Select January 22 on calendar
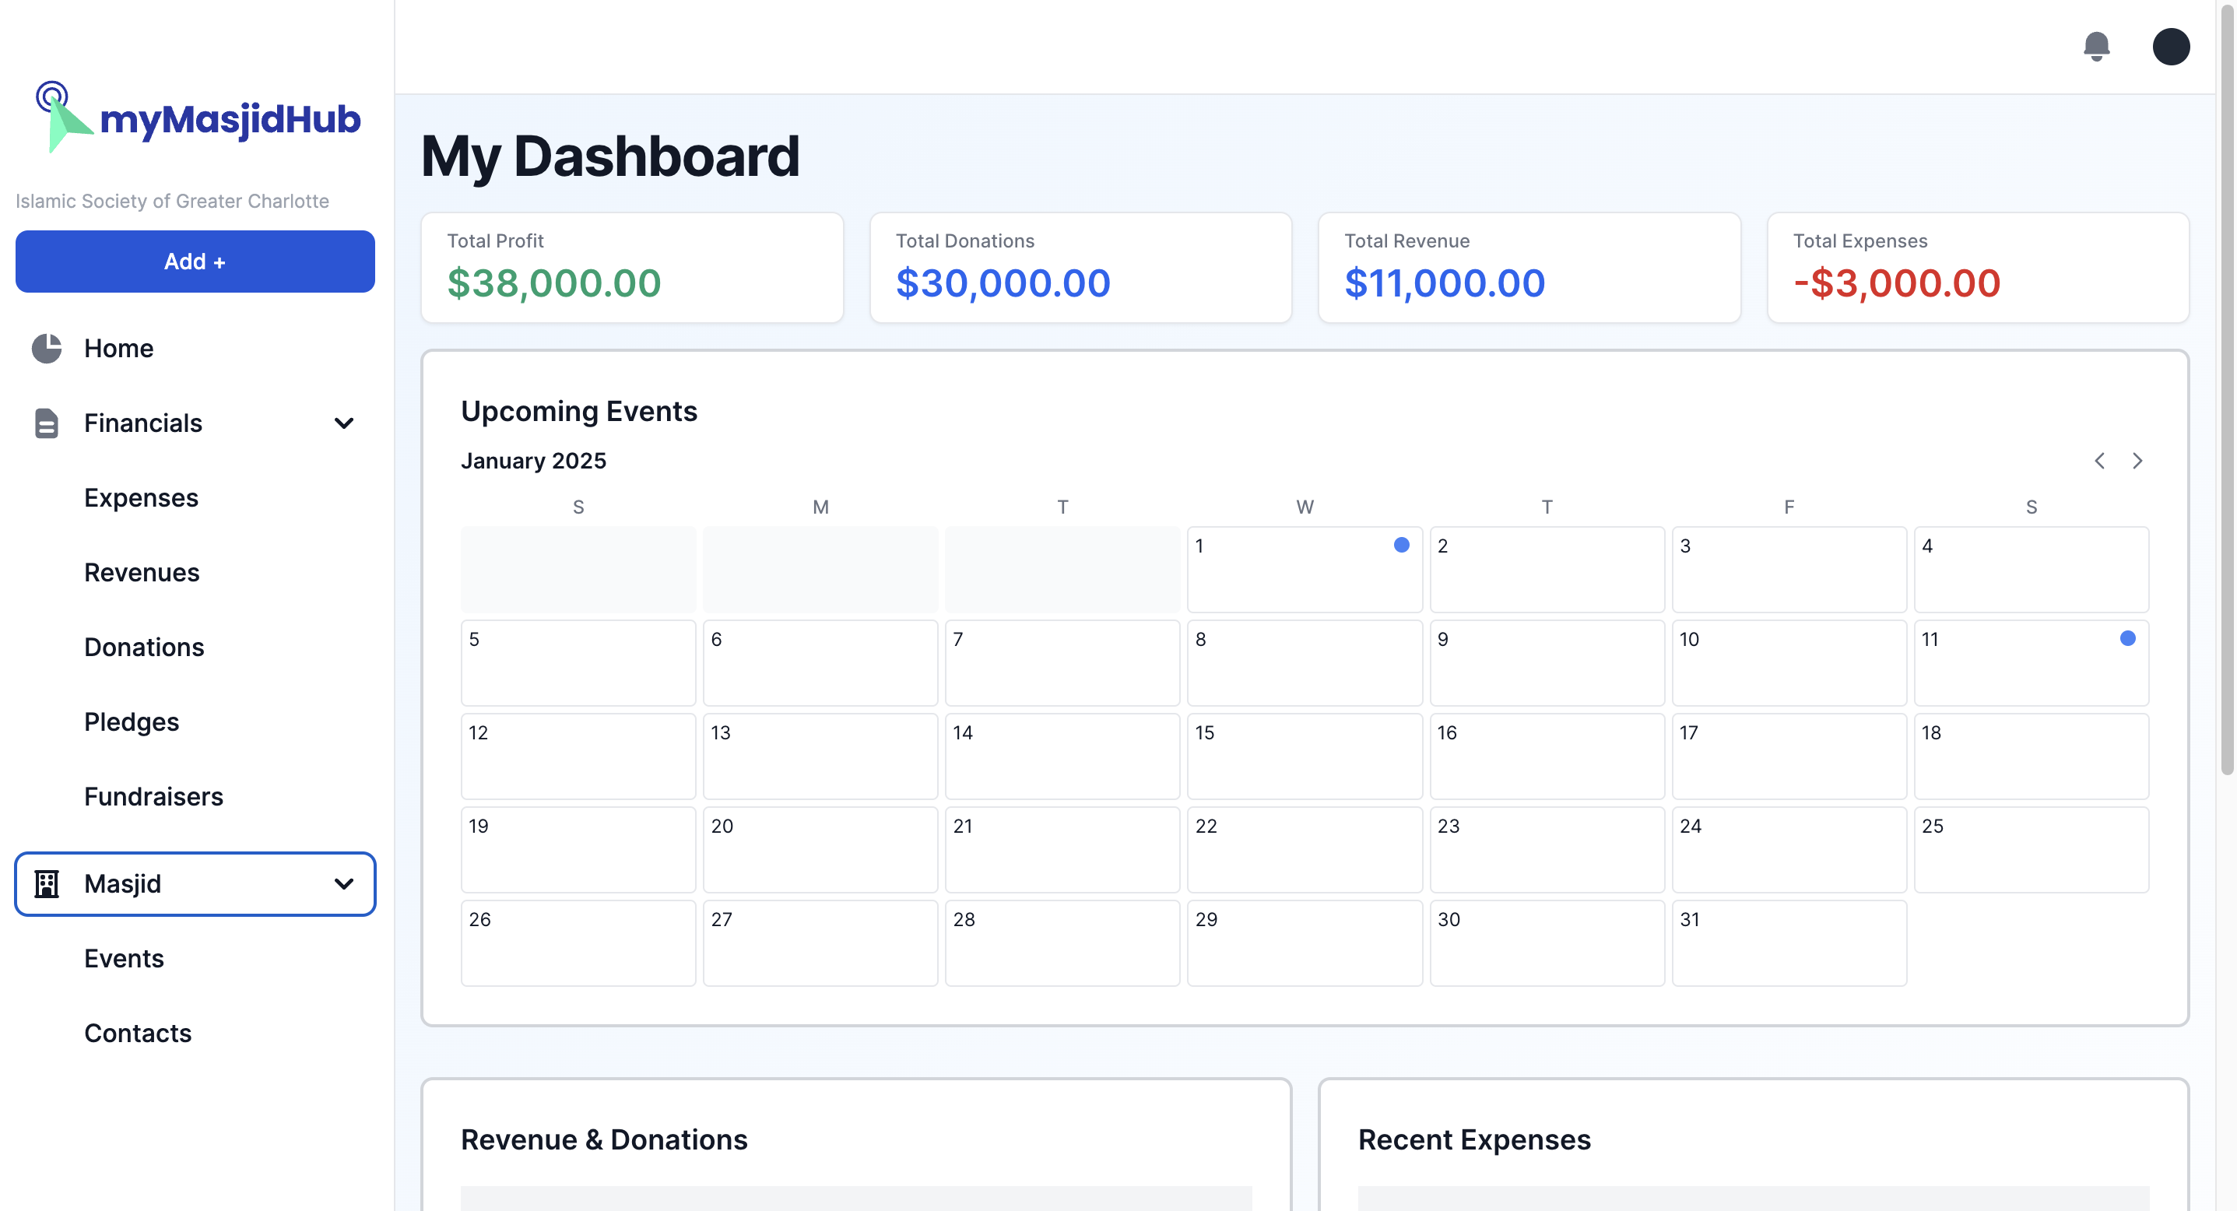 tap(1305, 850)
